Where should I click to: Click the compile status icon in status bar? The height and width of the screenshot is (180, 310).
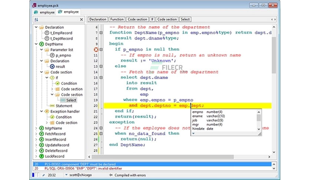tap(111, 175)
